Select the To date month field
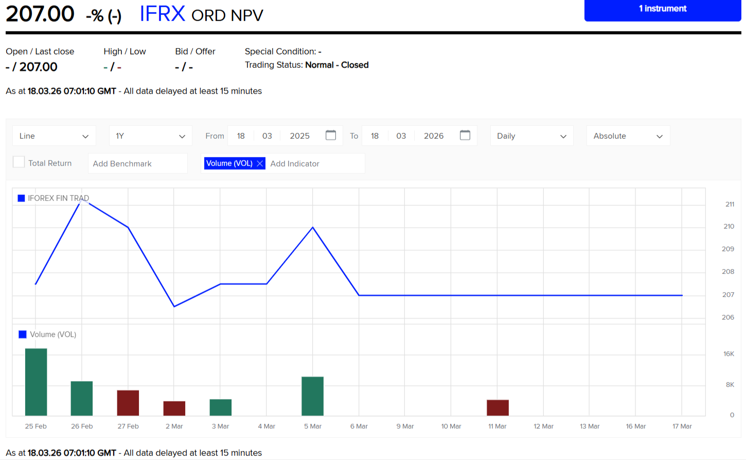This screenshot has height=460, width=746. [401, 136]
